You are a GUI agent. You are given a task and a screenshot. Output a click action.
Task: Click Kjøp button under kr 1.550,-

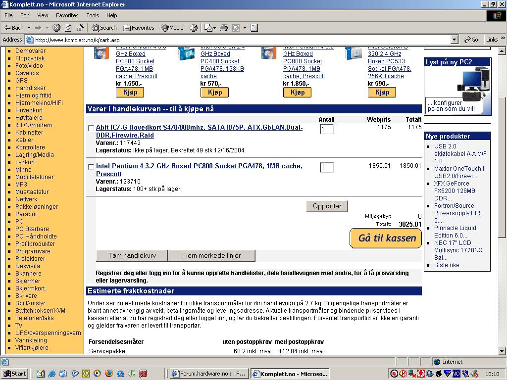coord(130,93)
